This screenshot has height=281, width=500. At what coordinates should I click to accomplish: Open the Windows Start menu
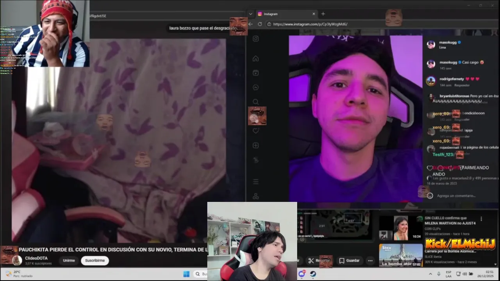coord(186,274)
